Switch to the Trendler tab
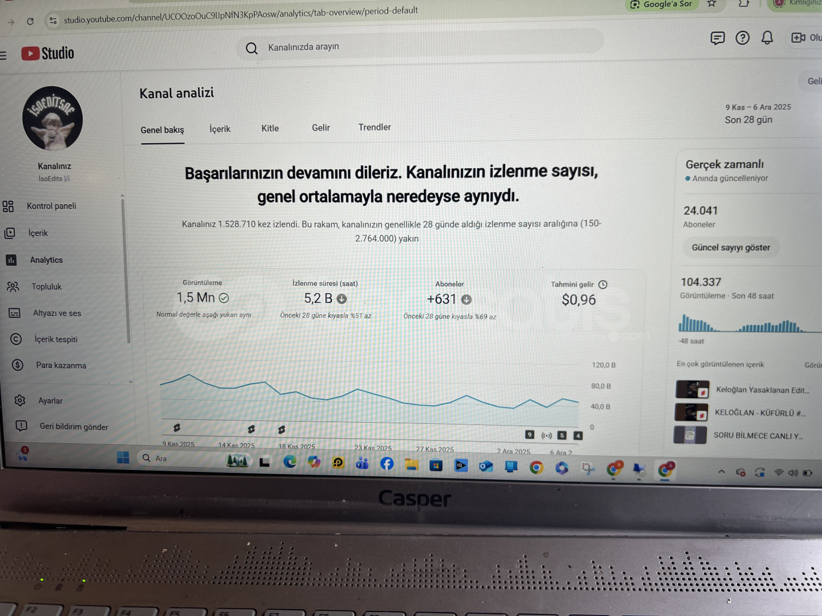Image resolution: width=822 pixels, height=616 pixels. [x=374, y=127]
